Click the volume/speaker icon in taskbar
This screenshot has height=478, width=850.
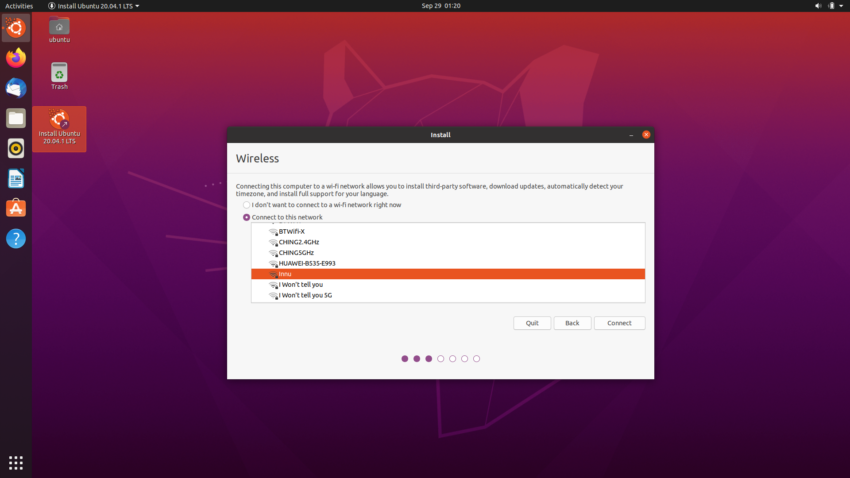817,6
